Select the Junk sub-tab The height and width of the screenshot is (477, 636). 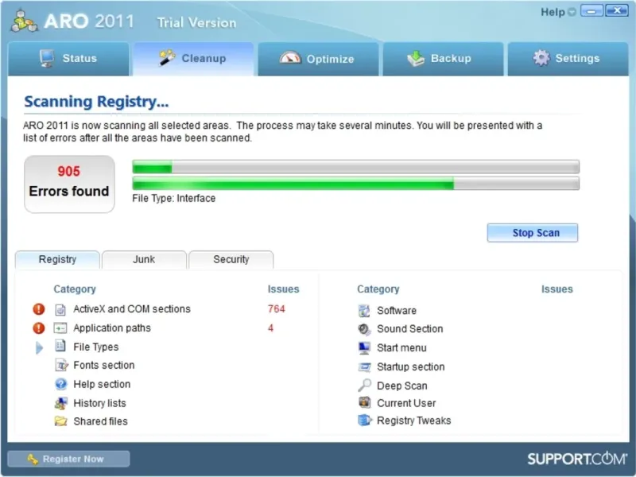click(x=144, y=260)
